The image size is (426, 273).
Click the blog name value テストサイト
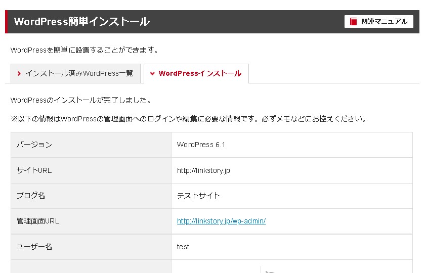click(x=198, y=196)
